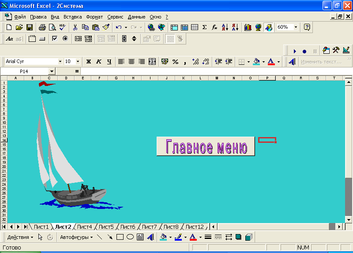Insert an Option Button form control
Viewport: 353px width, 253px height.
pos(65,39)
